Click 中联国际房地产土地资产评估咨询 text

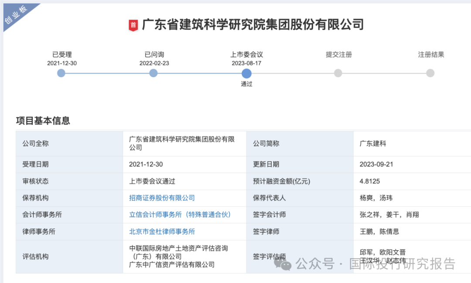[178, 249]
